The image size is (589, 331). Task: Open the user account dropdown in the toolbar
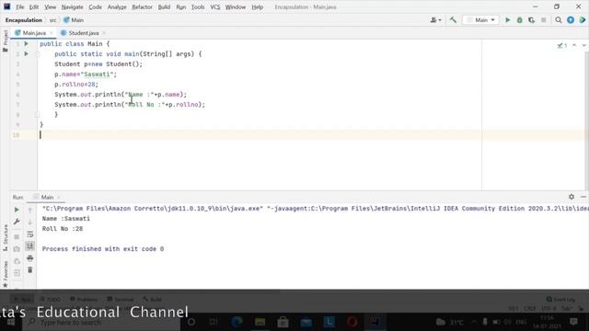pos(435,20)
